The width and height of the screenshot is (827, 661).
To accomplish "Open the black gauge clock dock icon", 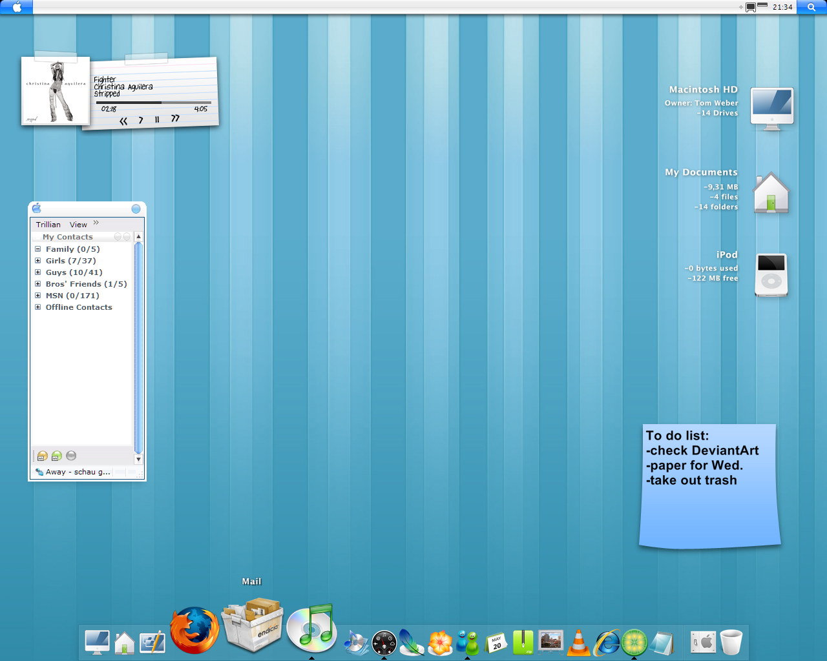I will point(384,644).
